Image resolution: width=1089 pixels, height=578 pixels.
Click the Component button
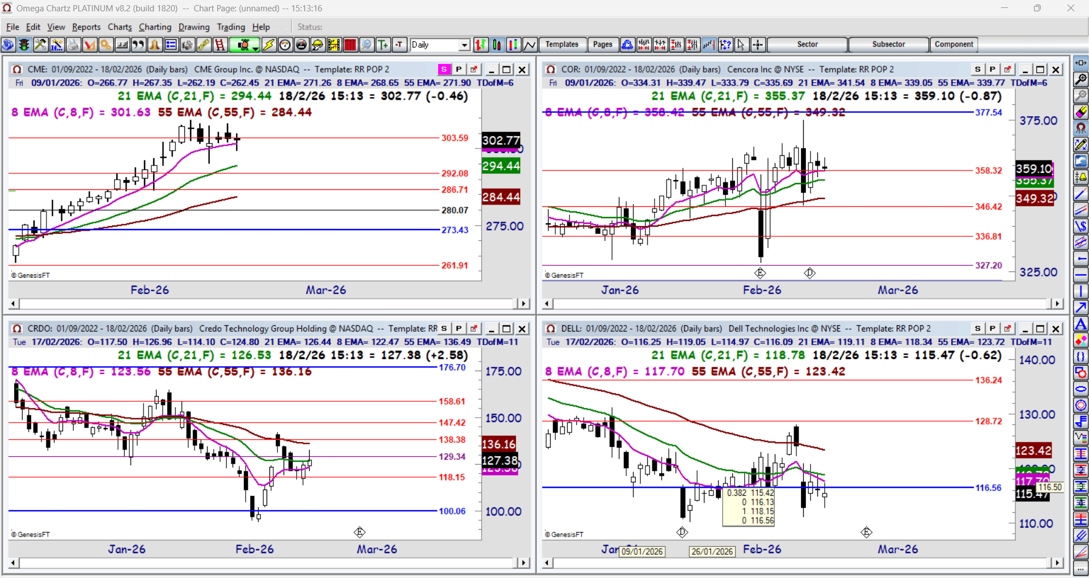click(x=954, y=44)
